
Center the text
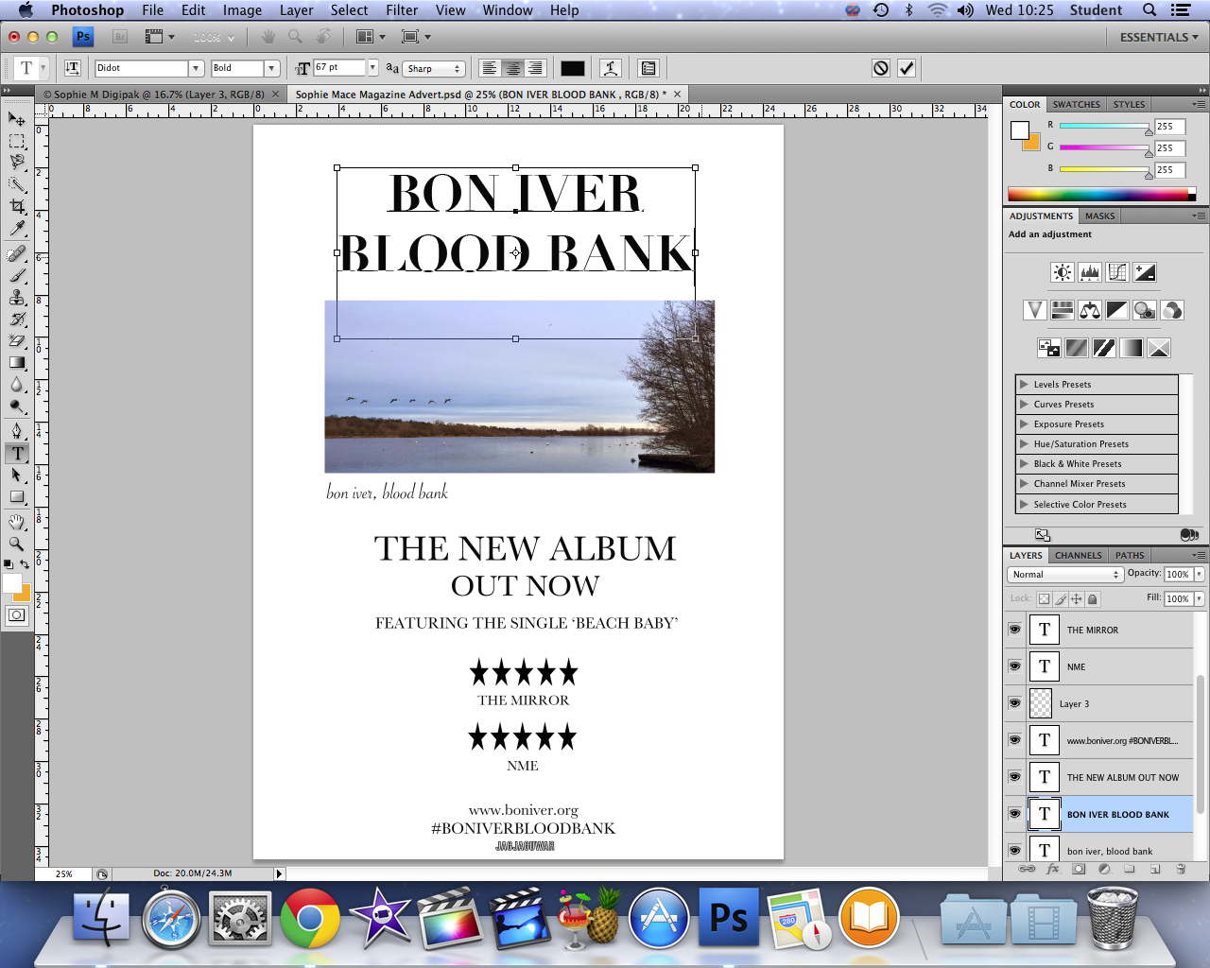click(512, 68)
